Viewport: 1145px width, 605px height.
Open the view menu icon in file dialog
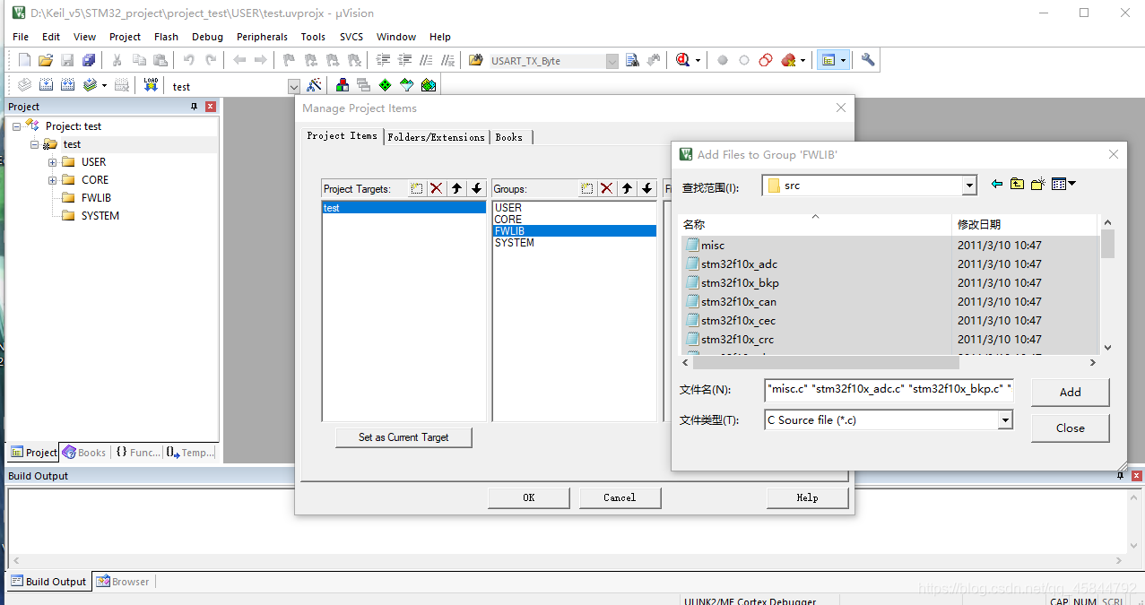(1063, 185)
